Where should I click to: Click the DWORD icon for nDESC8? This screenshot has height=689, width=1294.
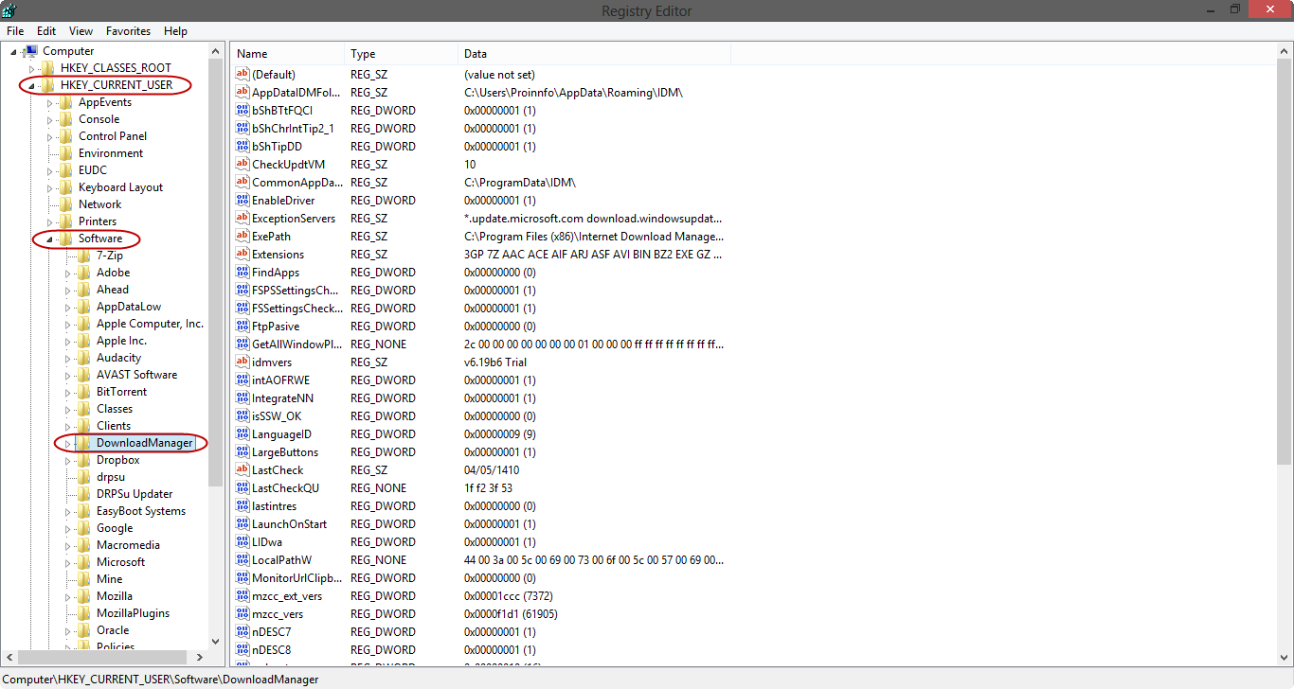[x=243, y=649]
